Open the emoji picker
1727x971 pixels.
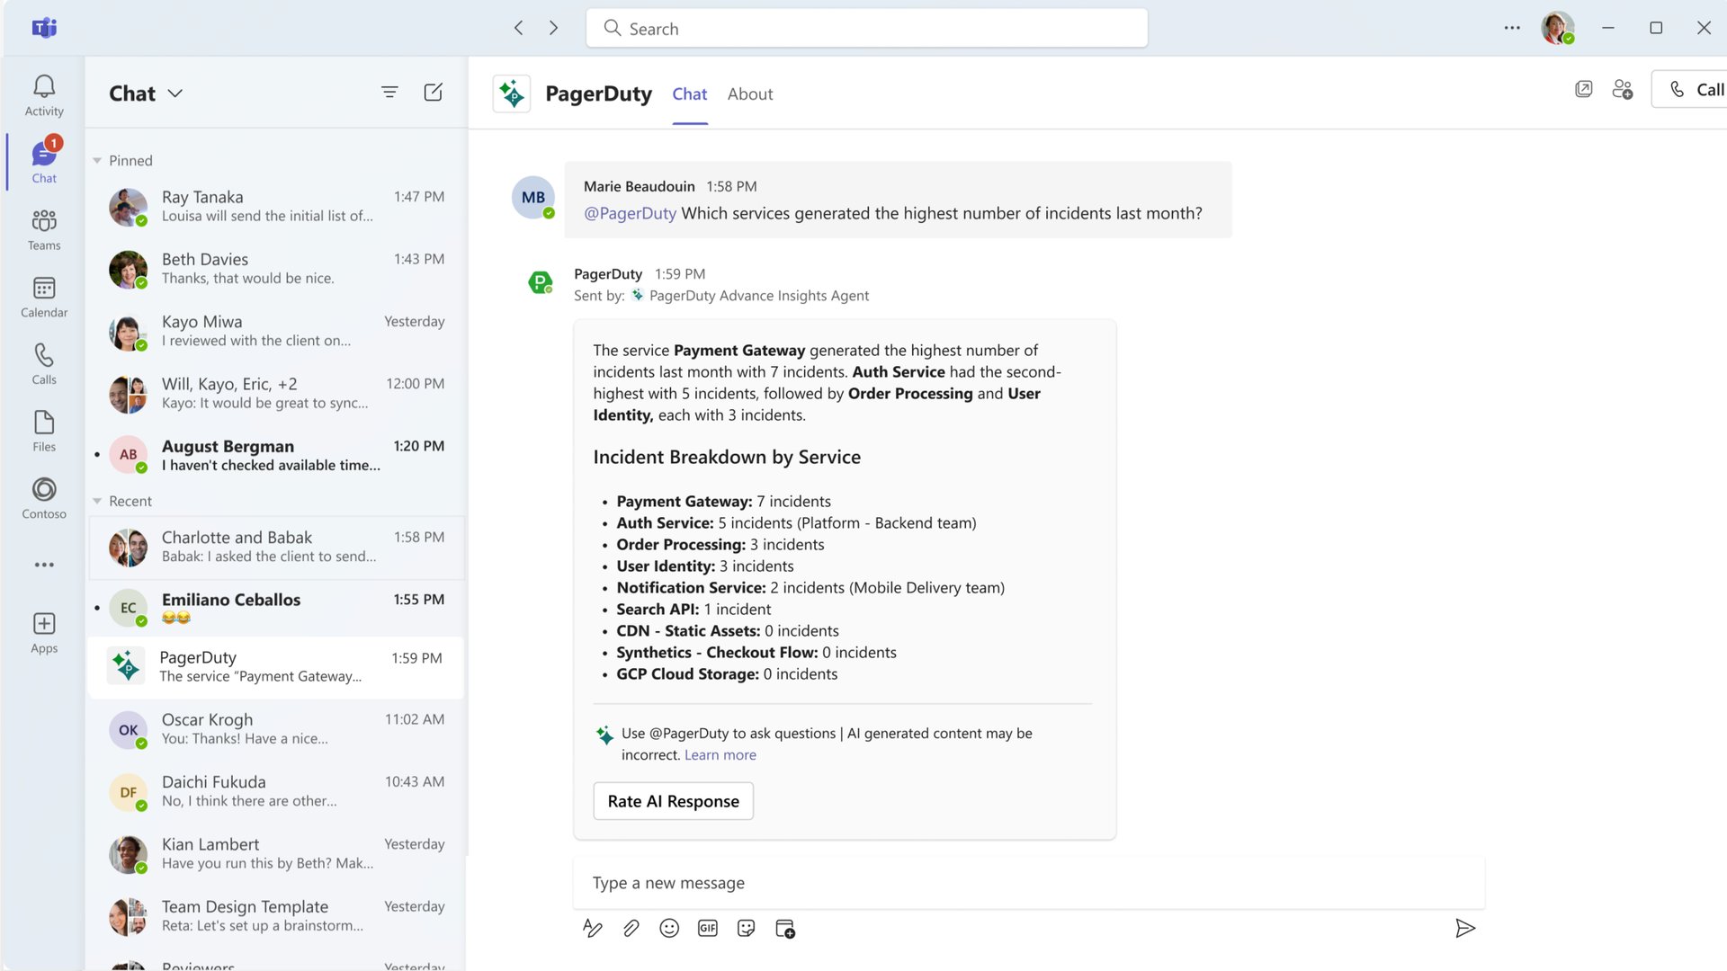669,928
